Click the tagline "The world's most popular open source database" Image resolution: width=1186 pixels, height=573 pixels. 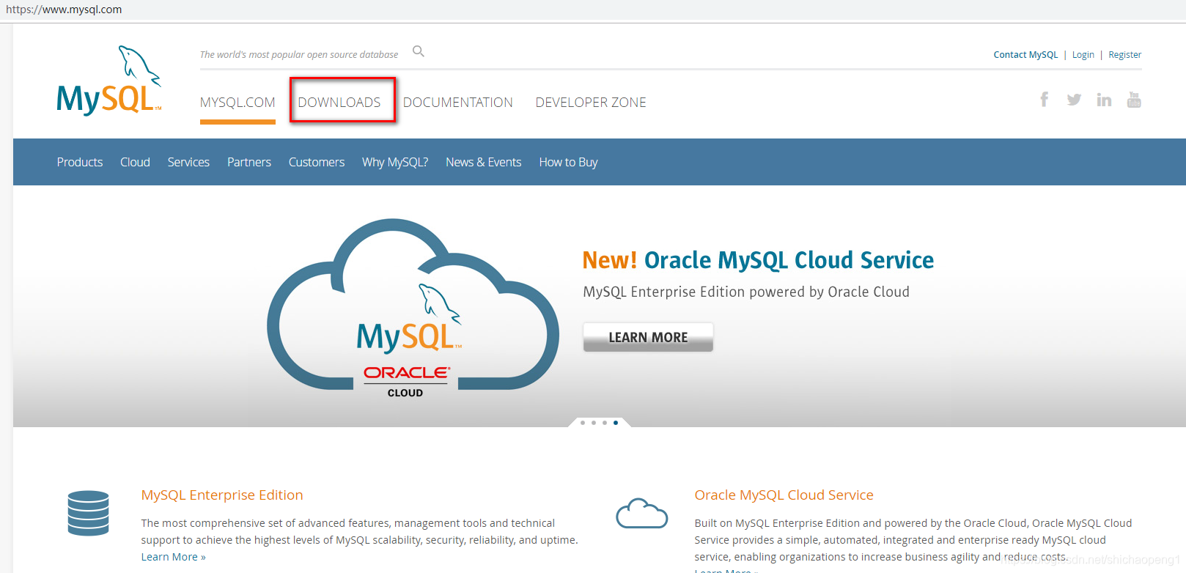(x=299, y=55)
